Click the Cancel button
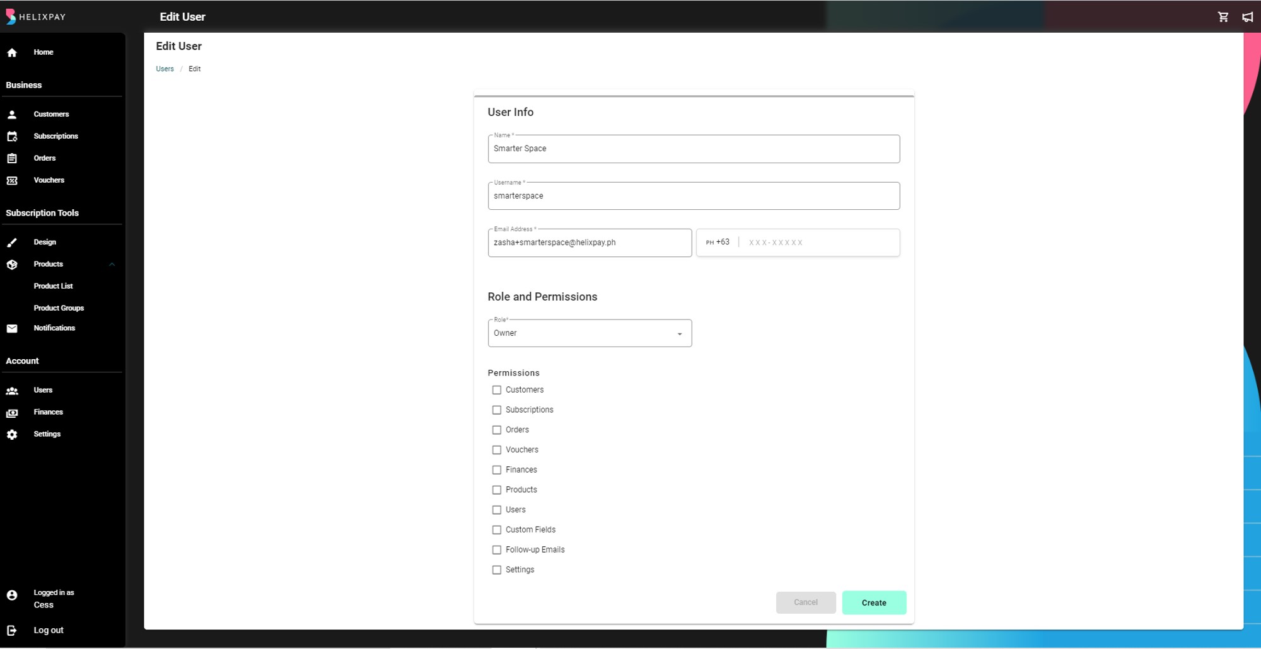The height and width of the screenshot is (649, 1261). click(x=806, y=603)
